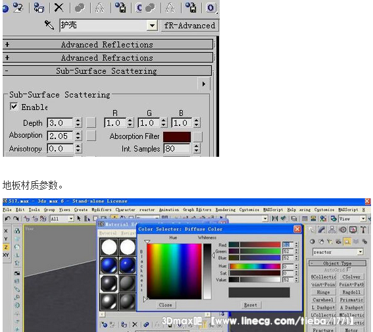373x332 pixels.
Task: Select the first white material sample sphere
Action: point(109,247)
